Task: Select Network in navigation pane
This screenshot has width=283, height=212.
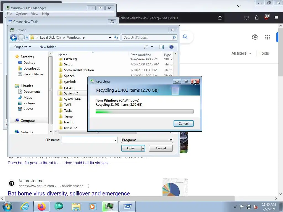Action: [x=27, y=132]
